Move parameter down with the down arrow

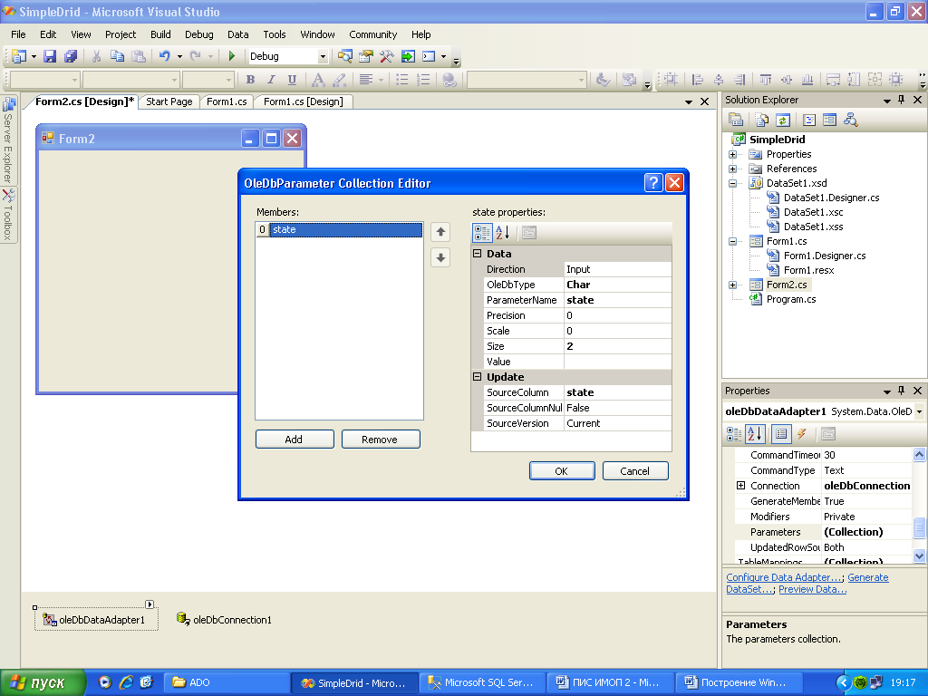(x=440, y=257)
